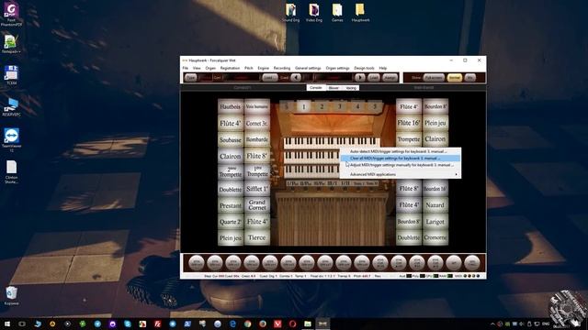Open the Registration menu
Viewport: 588px width, 330px height.
click(x=230, y=68)
